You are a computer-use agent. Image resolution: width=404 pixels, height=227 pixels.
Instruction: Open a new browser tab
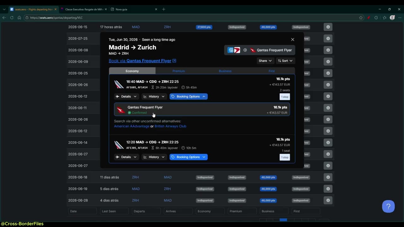pyautogui.click(x=163, y=9)
